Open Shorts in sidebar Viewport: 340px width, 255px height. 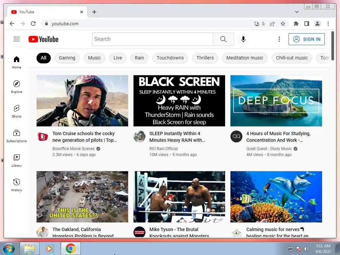tap(17, 112)
